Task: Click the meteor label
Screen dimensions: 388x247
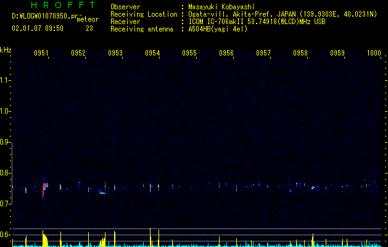Action: (88, 19)
